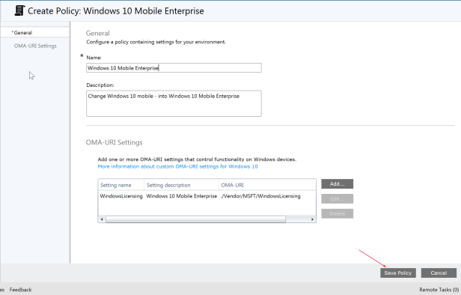This screenshot has width=461, height=295.
Task: Select the Windows 10 Mobile Enterprise description cell
Action: click(x=182, y=196)
